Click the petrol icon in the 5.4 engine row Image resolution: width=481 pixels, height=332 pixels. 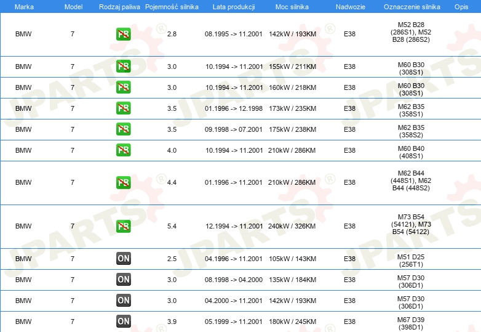click(x=123, y=226)
